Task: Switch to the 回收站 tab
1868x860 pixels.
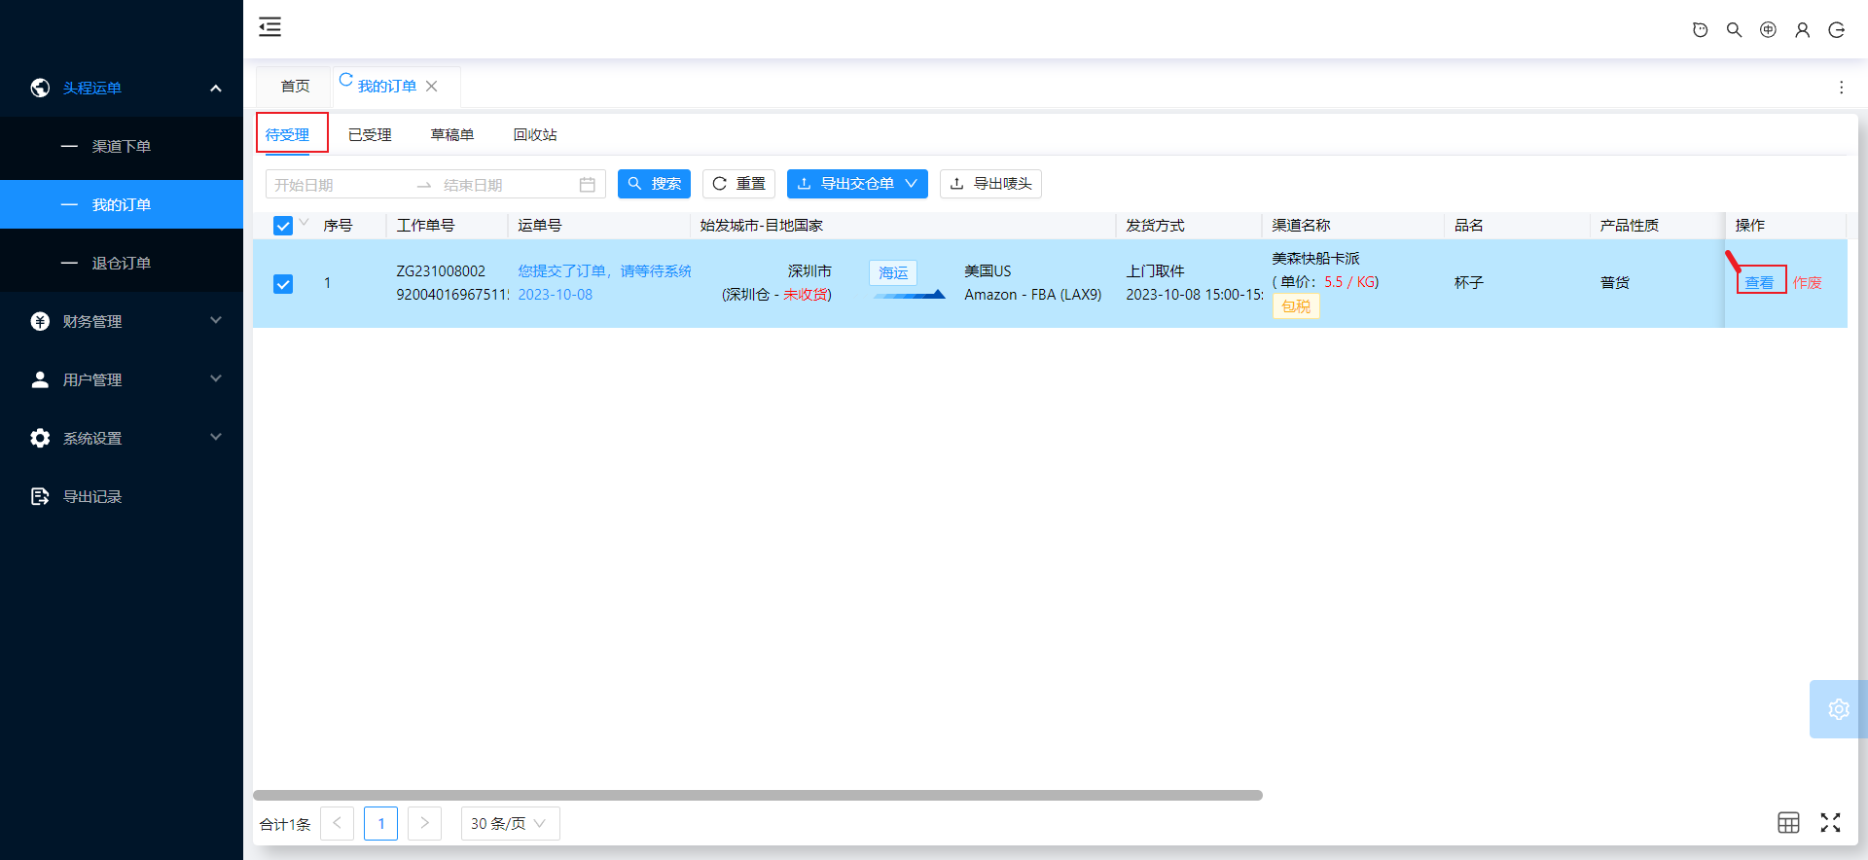Action: click(x=535, y=135)
